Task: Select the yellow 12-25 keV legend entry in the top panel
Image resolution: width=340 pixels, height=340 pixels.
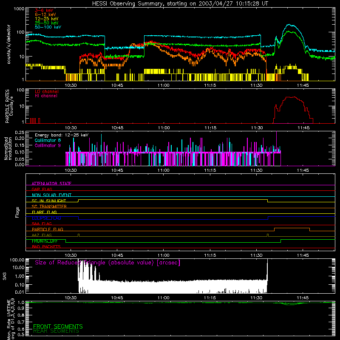Action: [x=47, y=19]
